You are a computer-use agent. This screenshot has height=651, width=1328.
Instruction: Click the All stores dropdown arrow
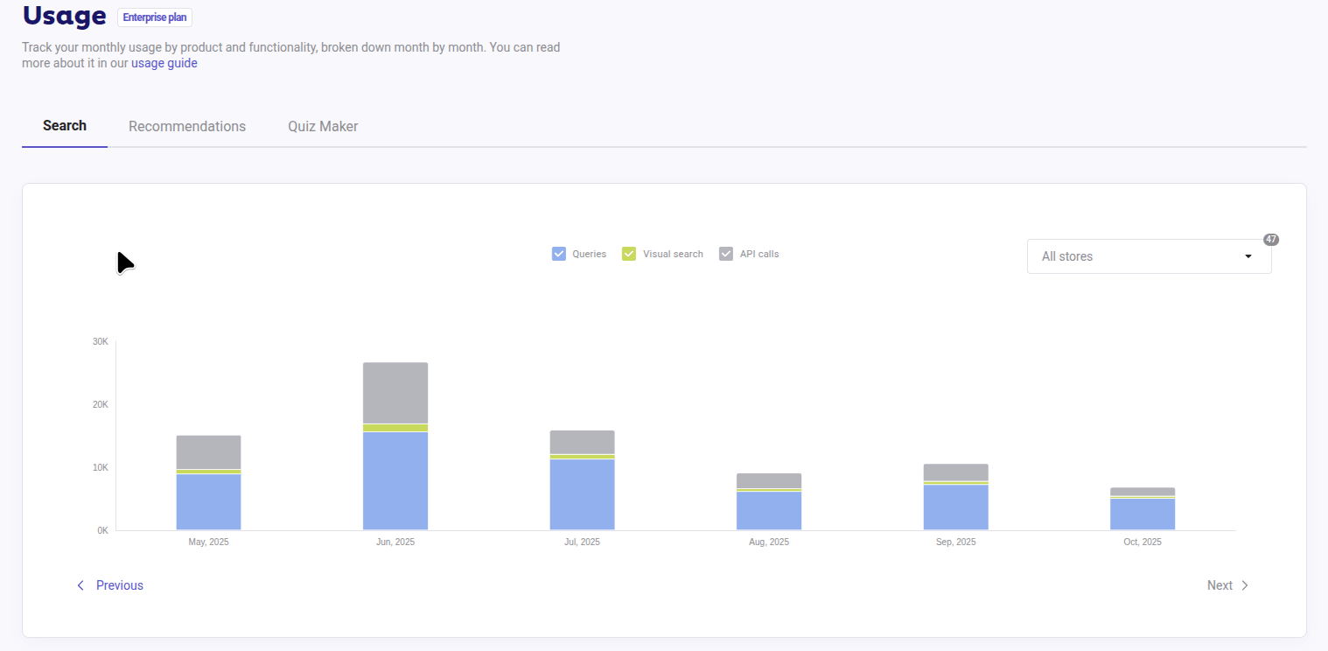click(1248, 256)
